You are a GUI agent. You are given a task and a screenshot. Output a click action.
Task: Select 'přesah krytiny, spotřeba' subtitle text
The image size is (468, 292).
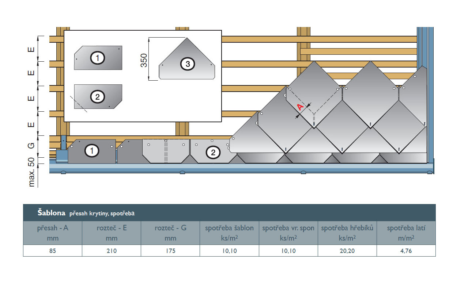102,213
